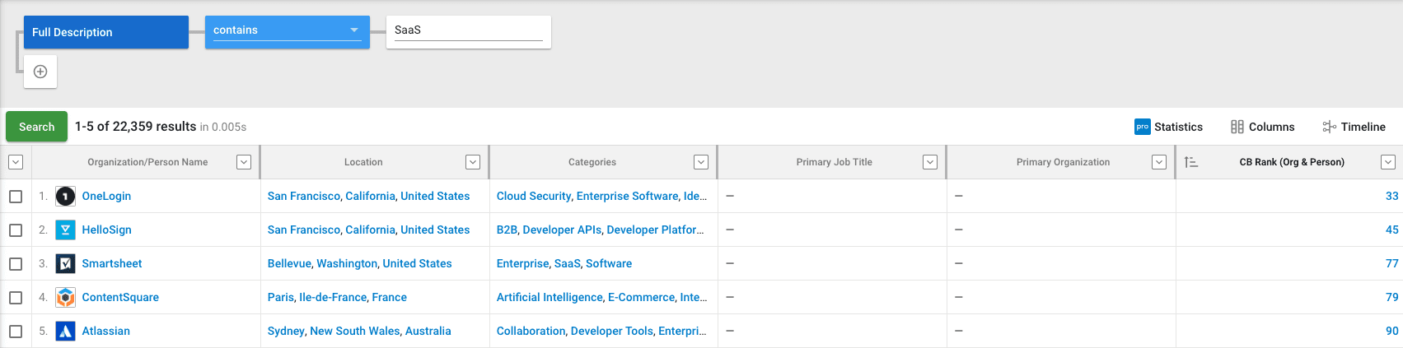The image size is (1403, 348).
Task: Click the Full Description filter field
Action: [x=106, y=32]
